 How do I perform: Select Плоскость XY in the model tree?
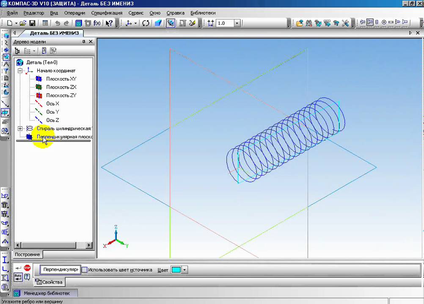(61, 79)
